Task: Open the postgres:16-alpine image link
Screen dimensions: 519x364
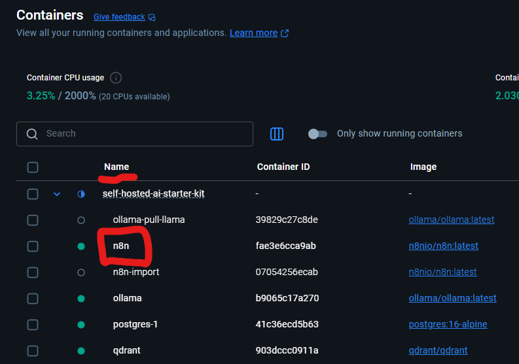Action: pyautogui.click(x=448, y=324)
